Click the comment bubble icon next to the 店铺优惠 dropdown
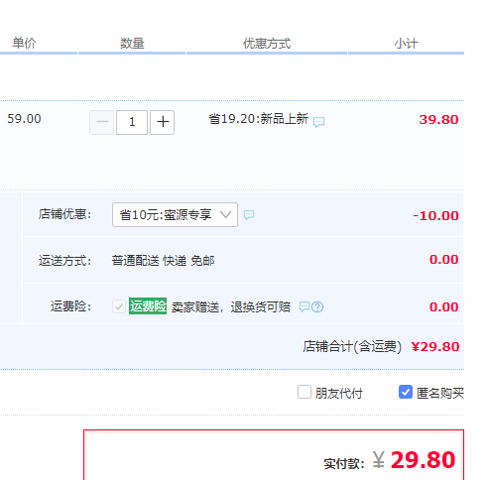Image resolution: width=489 pixels, height=480 pixels. [x=249, y=215]
